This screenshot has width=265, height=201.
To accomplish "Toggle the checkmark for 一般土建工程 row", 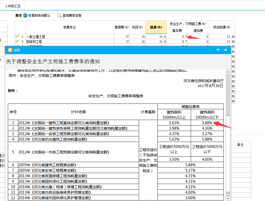I will 17,36.
